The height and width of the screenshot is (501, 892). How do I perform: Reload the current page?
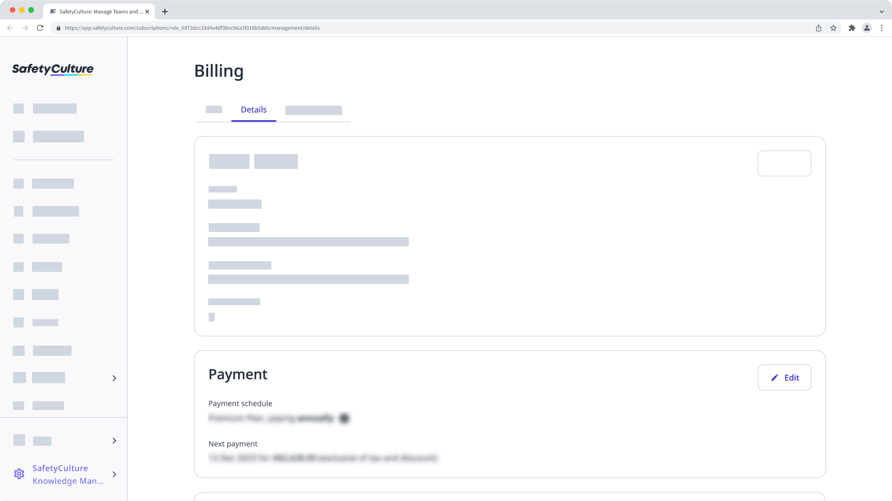click(x=41, y=28)
